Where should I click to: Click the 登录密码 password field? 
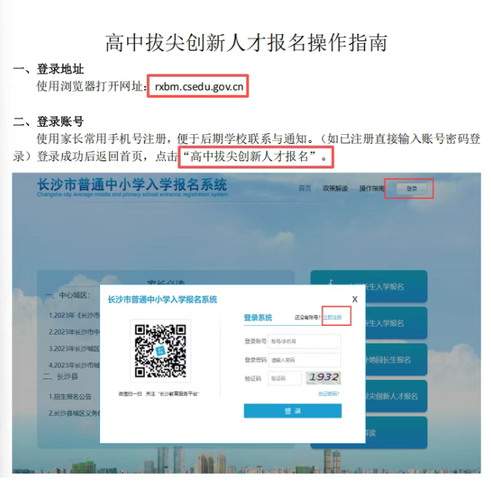point(304,359)
